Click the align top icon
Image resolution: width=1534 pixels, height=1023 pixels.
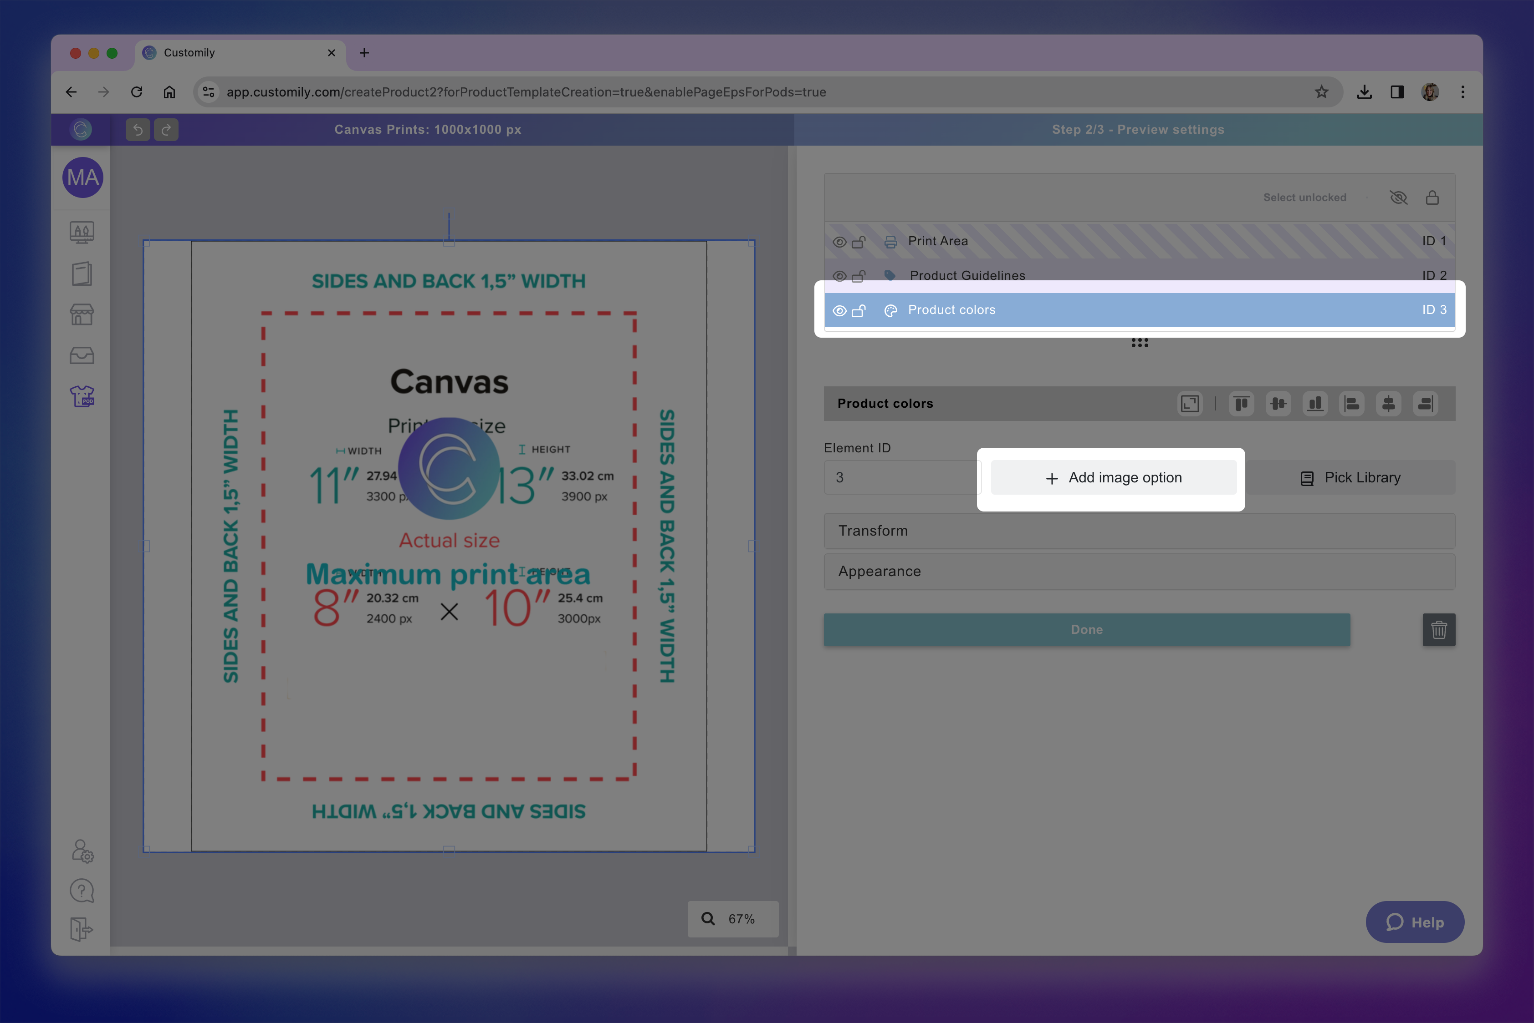(x=1242, y=404)
